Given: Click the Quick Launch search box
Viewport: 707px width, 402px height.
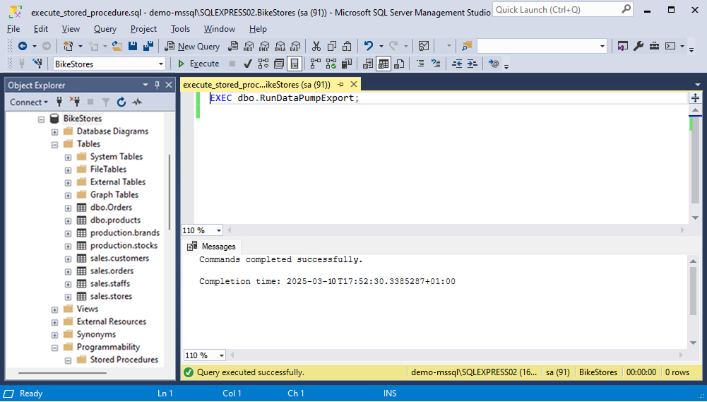Looking at the screenshot, I should click(563, 9).
